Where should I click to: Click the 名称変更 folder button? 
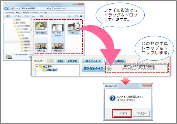72,61
